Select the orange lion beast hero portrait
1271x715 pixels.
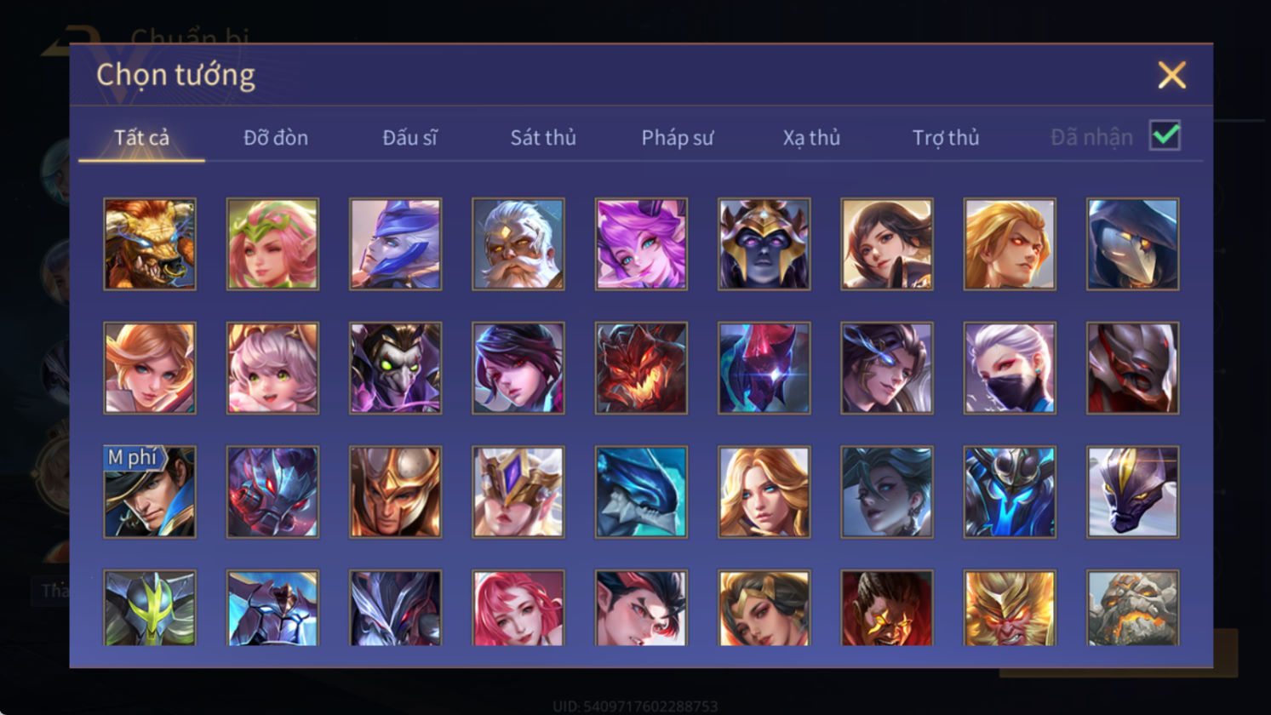[150, 244]
